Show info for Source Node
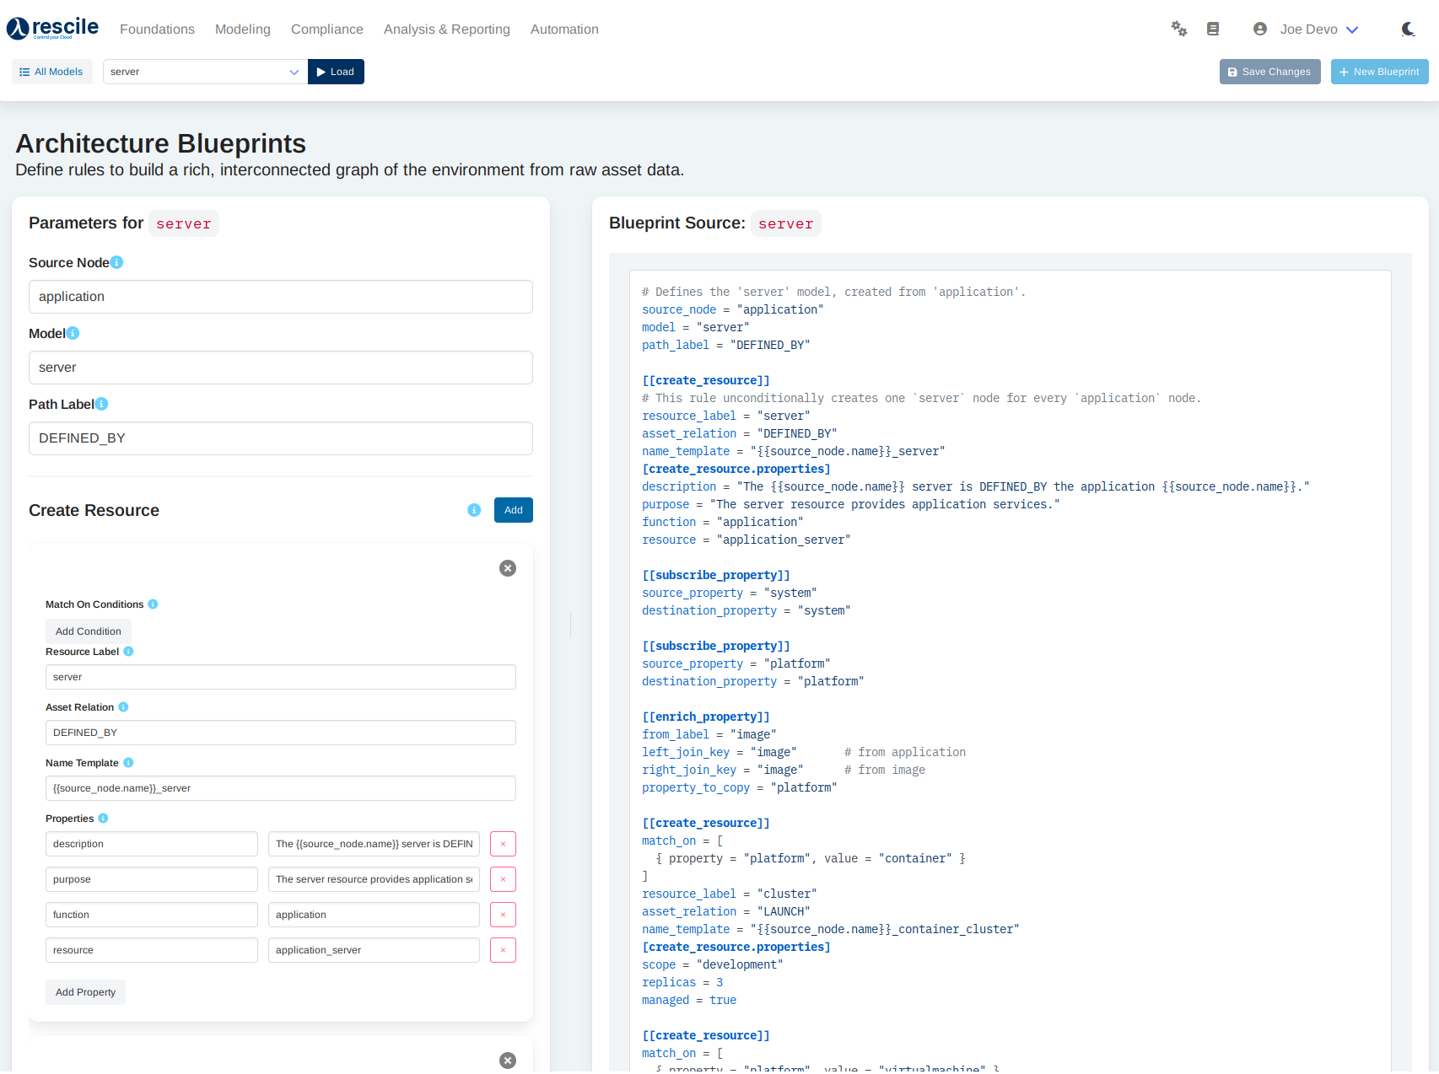The image size is (1439, 1074). (x=117, y=262)
